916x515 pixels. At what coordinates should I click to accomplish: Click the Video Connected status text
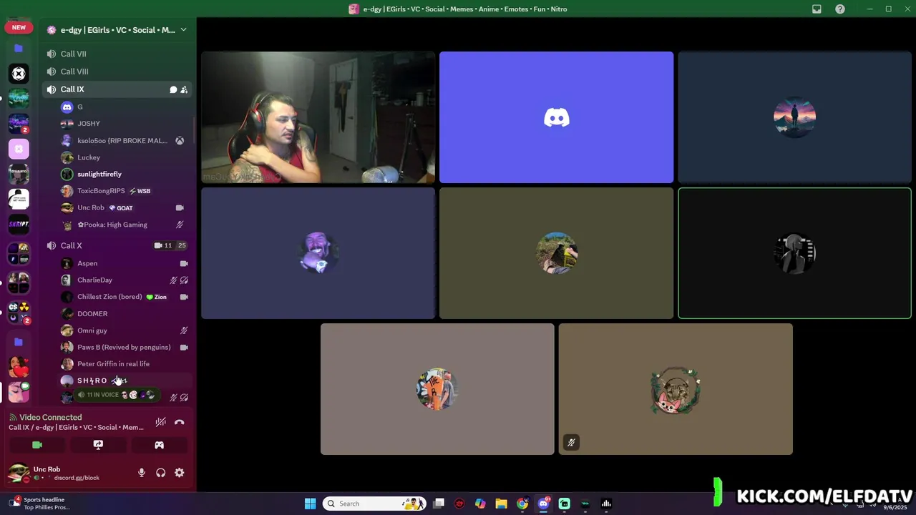tap(51, 417)
